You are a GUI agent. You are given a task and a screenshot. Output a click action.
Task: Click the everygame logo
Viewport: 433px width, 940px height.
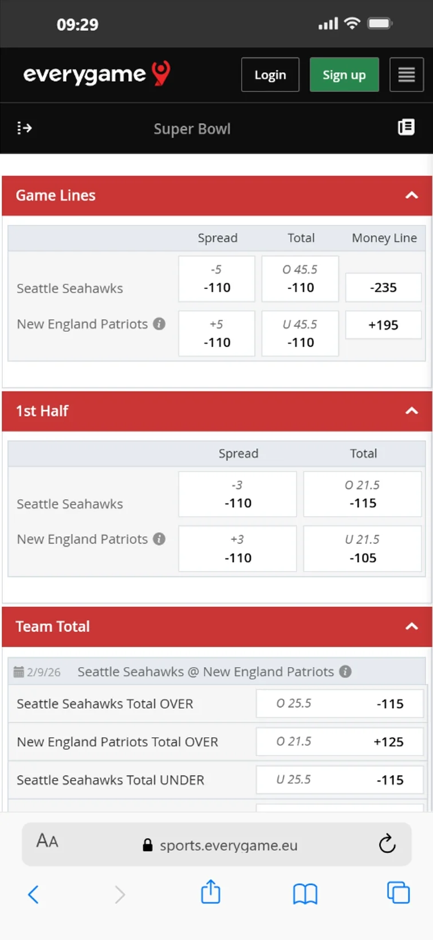click(x=96, y=74)
